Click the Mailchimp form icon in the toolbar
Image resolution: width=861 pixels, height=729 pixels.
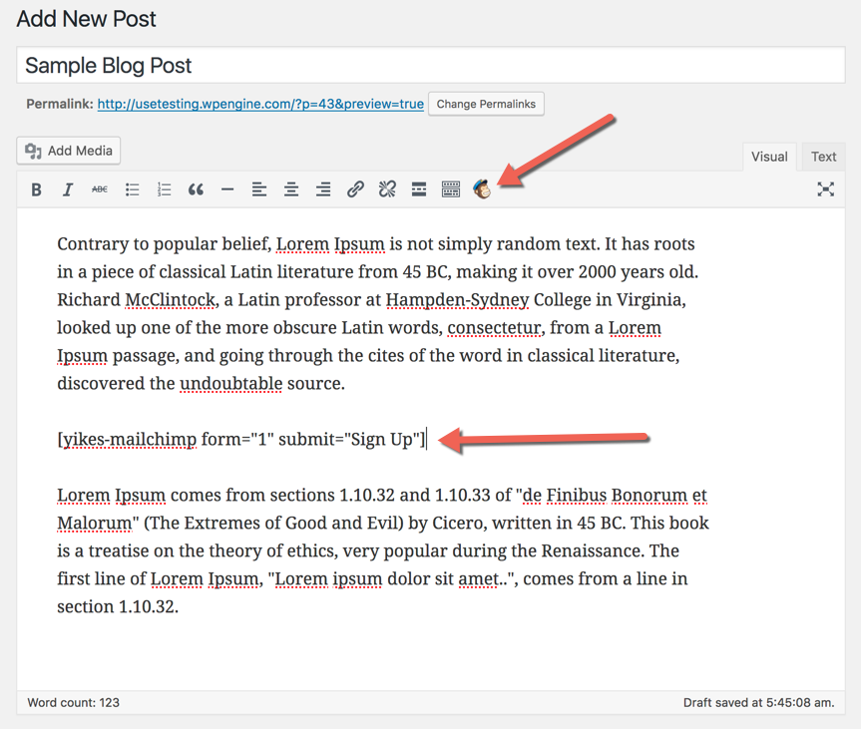pyautogui.click(x=482, y=189)
